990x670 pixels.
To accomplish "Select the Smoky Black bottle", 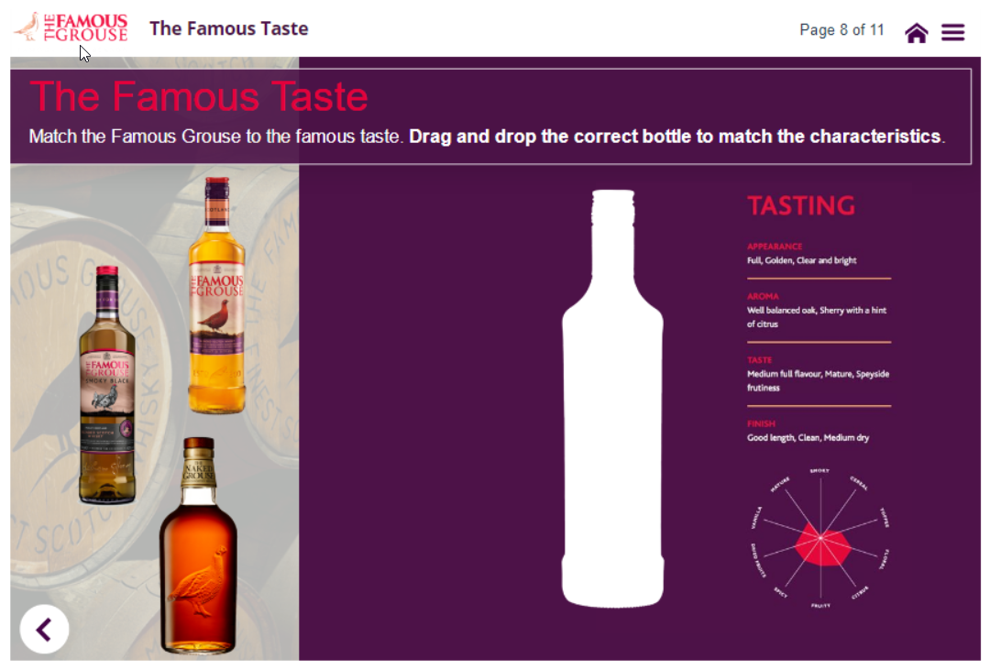I will click(x=107, y=385).
